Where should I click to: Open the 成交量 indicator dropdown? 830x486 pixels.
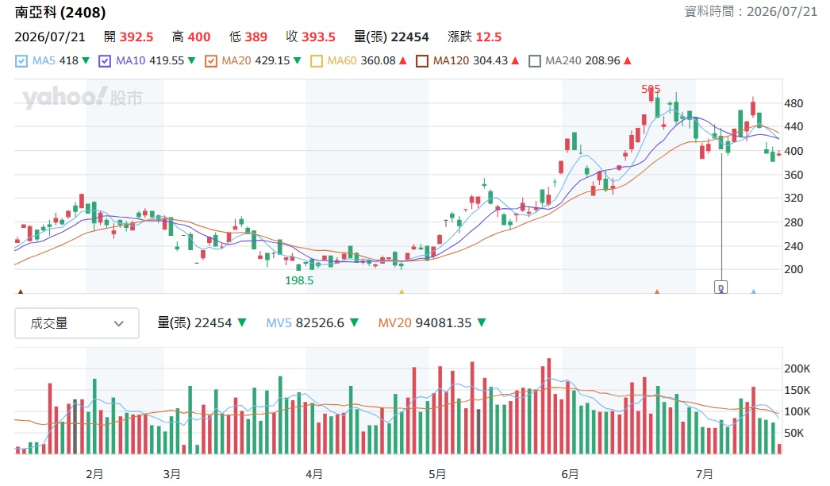(x=77, y=322)
